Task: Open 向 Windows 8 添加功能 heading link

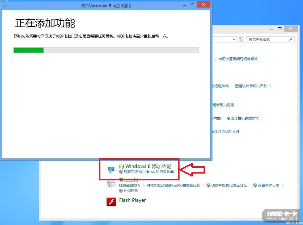Action: click(145, 166)
